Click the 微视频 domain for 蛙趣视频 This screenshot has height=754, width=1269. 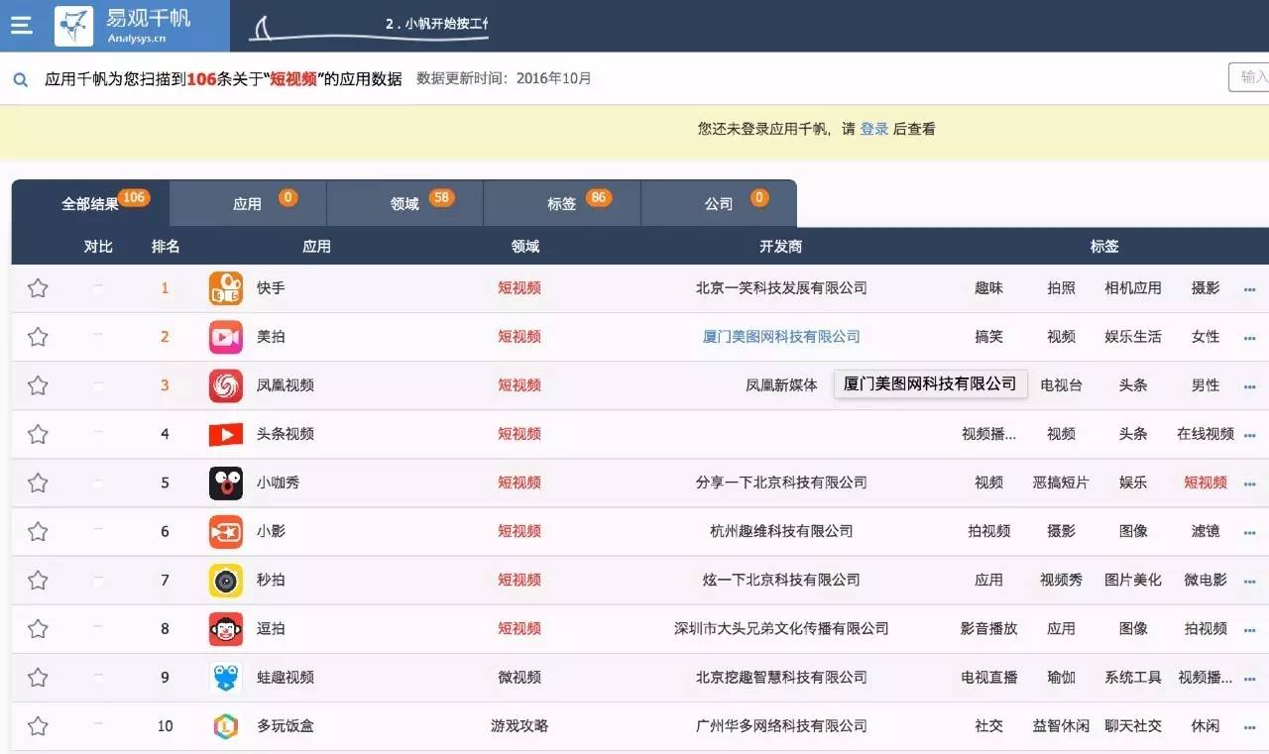519,678
